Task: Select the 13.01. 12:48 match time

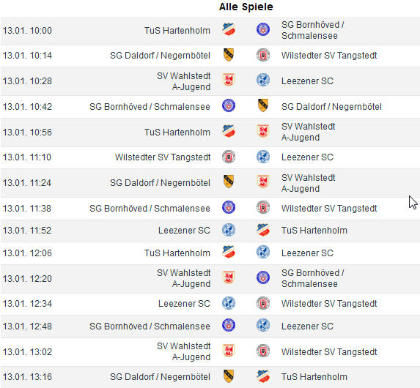Action: pyautogui.click(x=27, y=327)
